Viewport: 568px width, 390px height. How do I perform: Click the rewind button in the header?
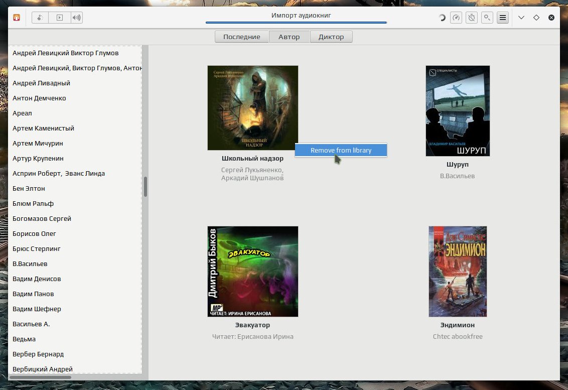(x=40, y=18)
